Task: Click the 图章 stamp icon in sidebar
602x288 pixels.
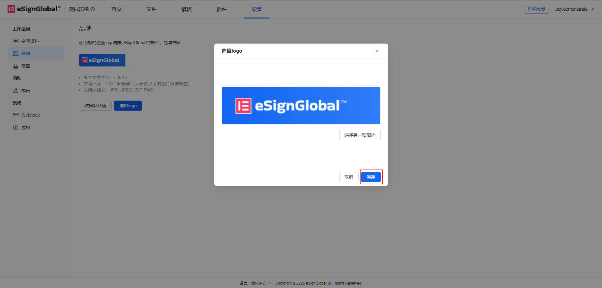Action: (x=16, y=66)
